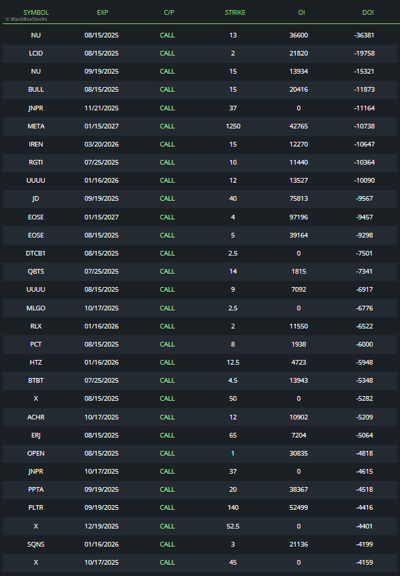Click the HTZ strike value 12.5
400x576 pixels.
click(x=233, y=362)
